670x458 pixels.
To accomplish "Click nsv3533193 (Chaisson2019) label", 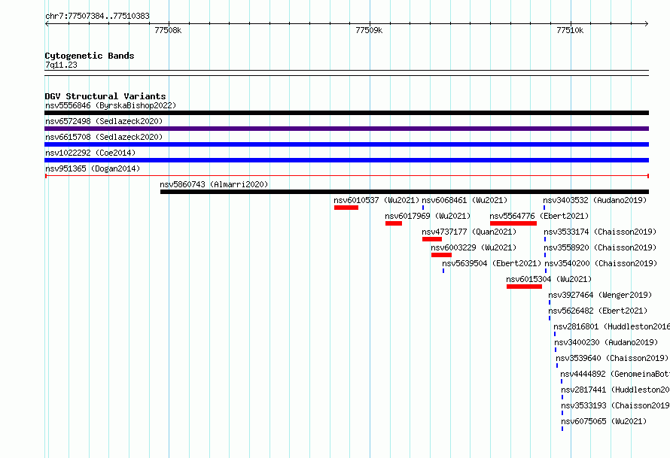I will pos(615,405).
